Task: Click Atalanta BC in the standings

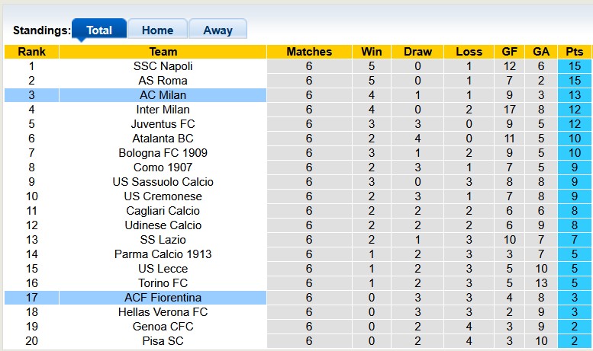Action: coord(163,139)
